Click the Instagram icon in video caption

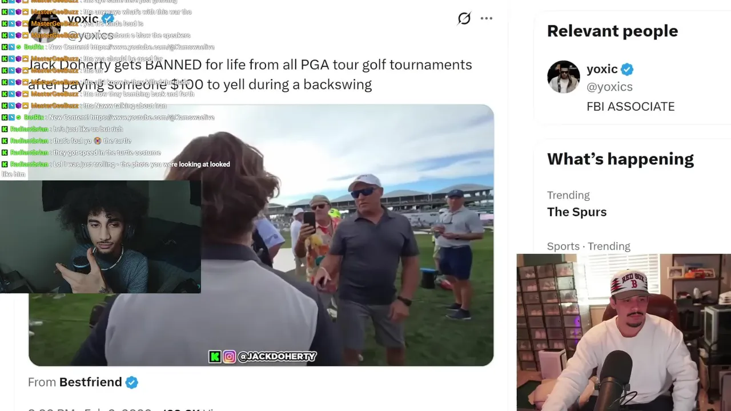[229, 357]
